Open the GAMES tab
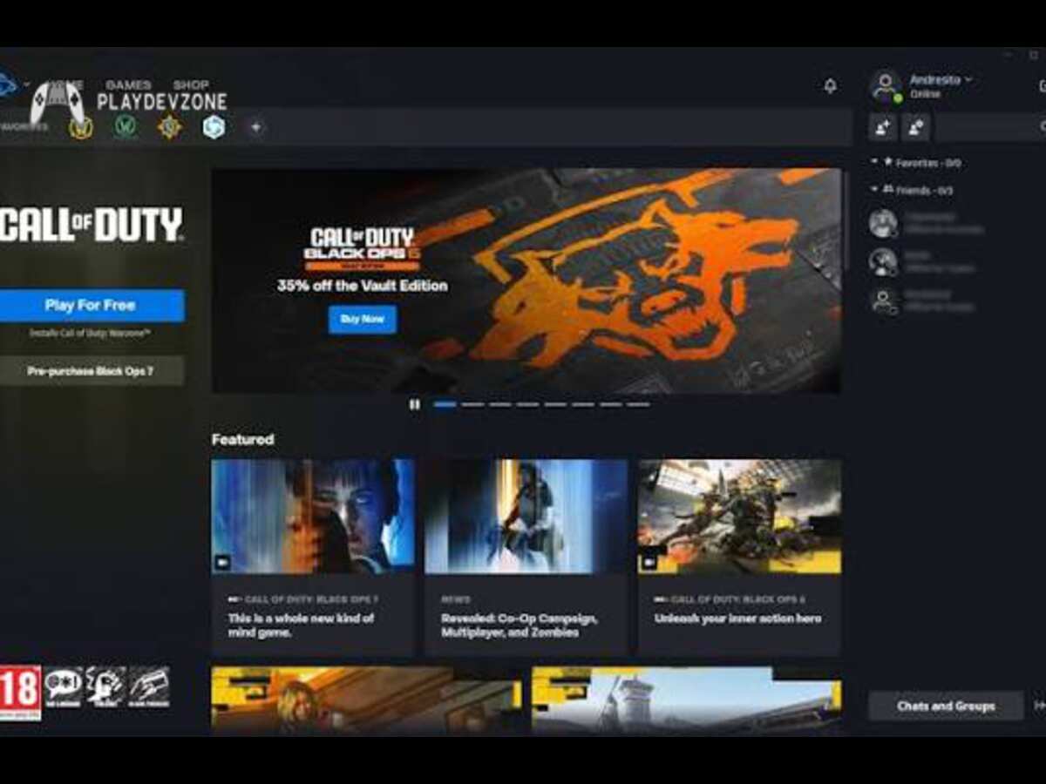The width and height of the screenshot is (1046, 784). [128, 84]
